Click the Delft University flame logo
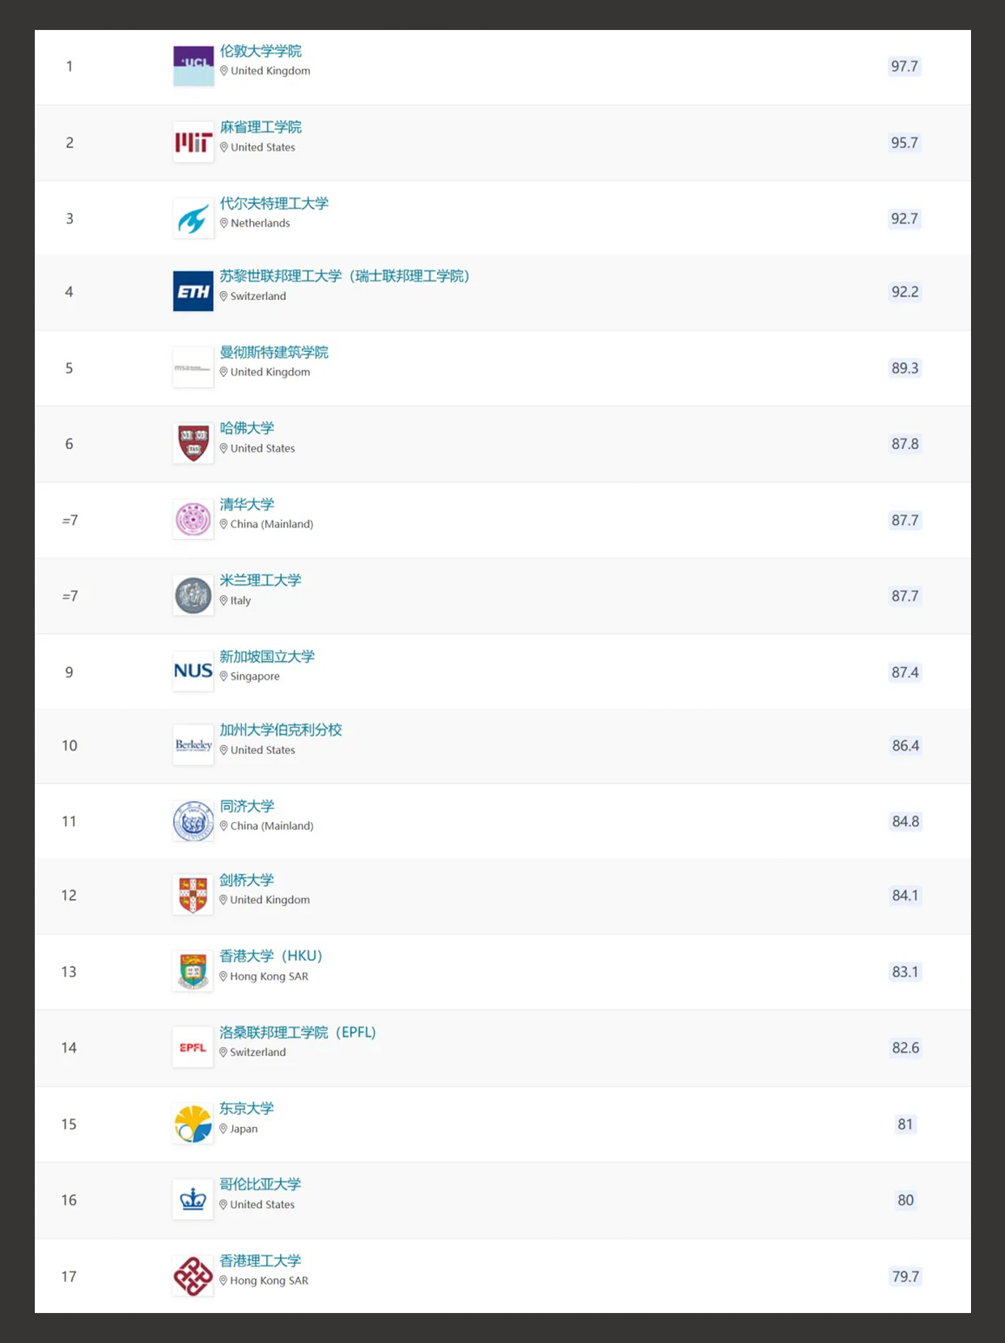 (193, 218)
